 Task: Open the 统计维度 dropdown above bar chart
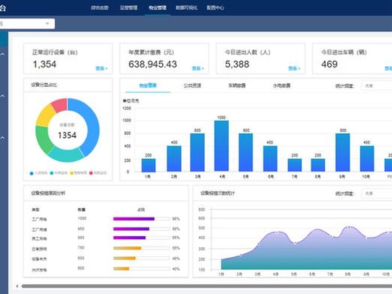pos(377,86)
